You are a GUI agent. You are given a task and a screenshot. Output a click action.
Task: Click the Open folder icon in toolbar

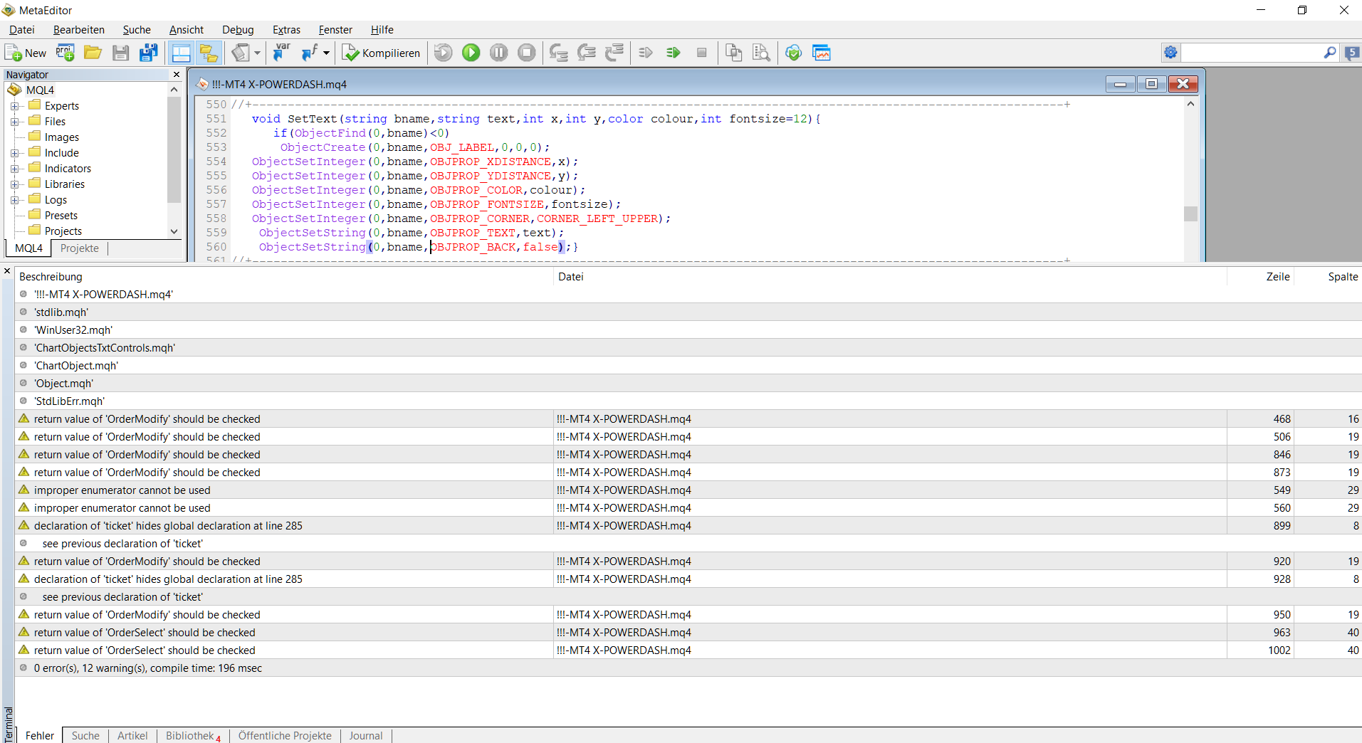tap(93, 53)
